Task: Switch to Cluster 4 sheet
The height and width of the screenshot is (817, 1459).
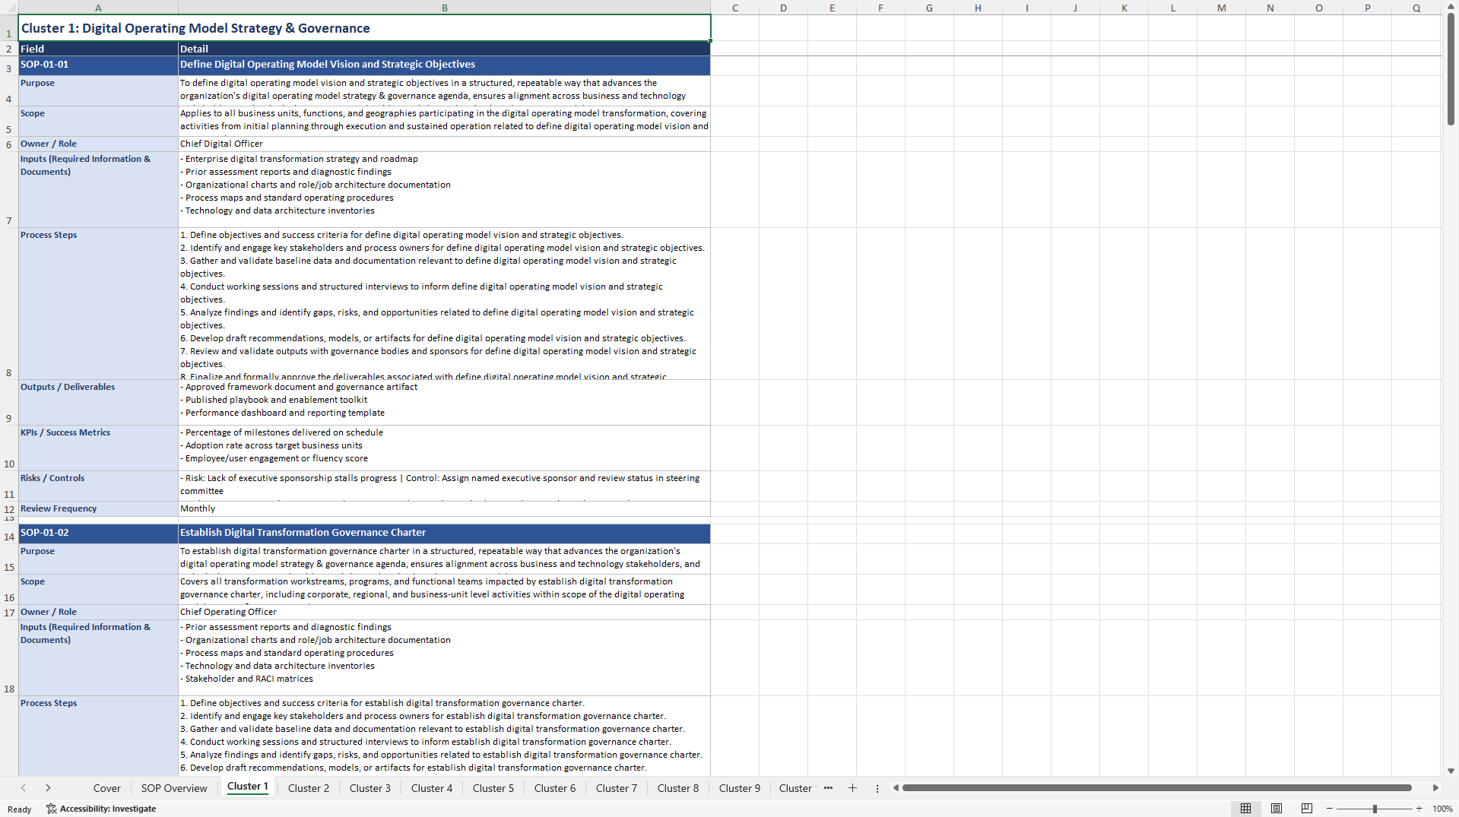Action: [x=432, y=788]
